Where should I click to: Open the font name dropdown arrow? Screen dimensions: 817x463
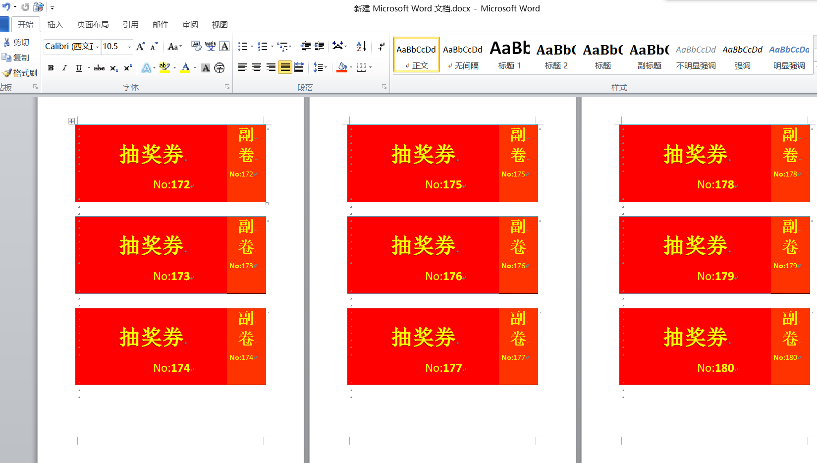[x=97, y=47]
